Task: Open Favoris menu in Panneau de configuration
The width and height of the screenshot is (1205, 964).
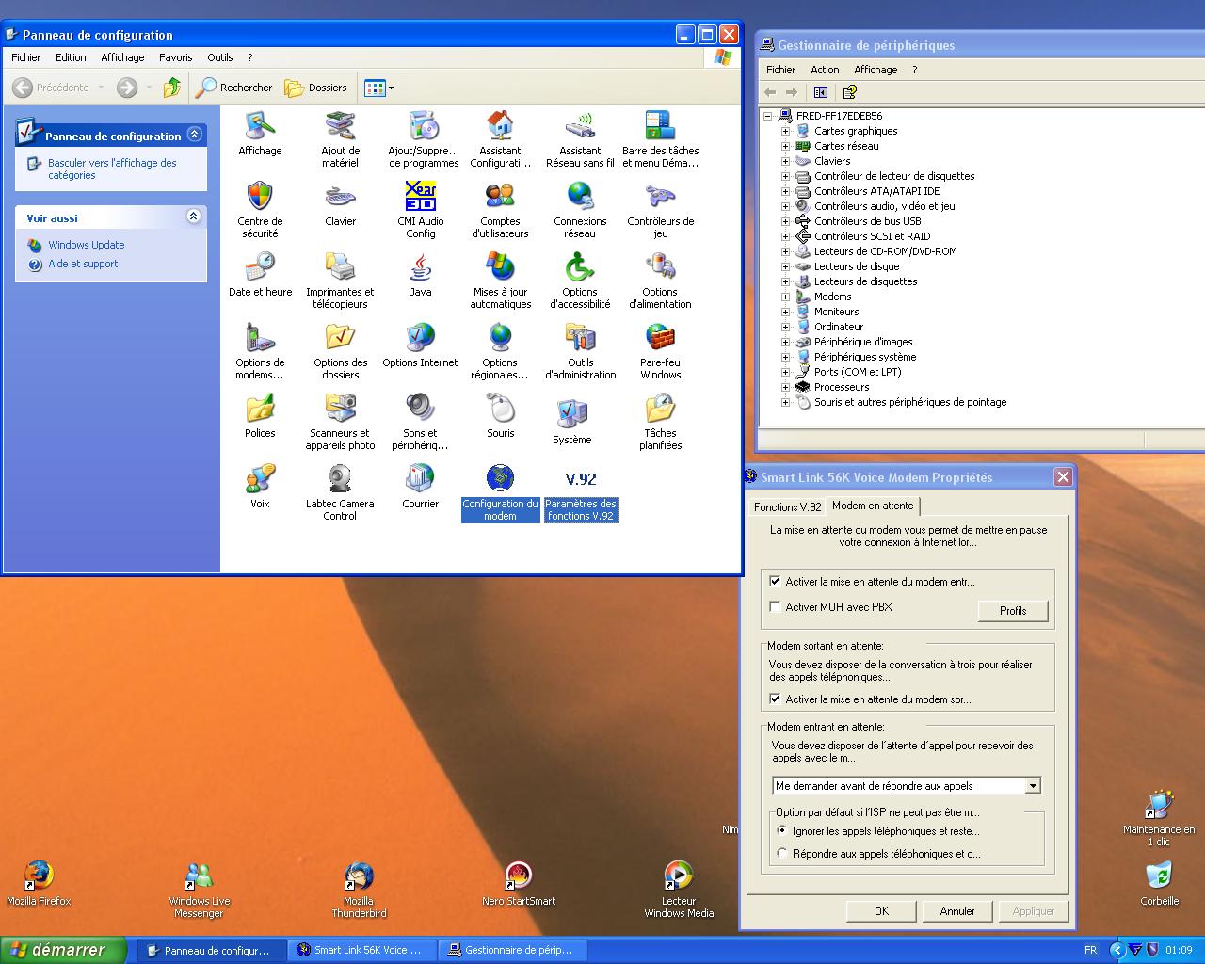Action: tap(176, 57)
